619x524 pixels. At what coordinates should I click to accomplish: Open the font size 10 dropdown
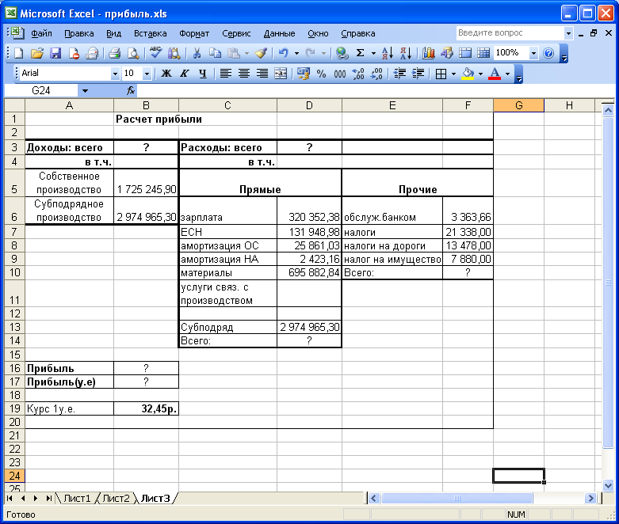coord(147,74)
